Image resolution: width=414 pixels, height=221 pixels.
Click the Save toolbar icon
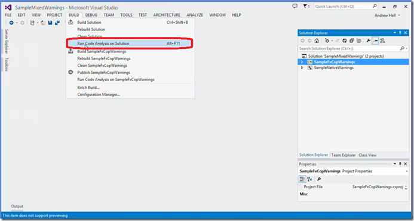coord(50,23)
